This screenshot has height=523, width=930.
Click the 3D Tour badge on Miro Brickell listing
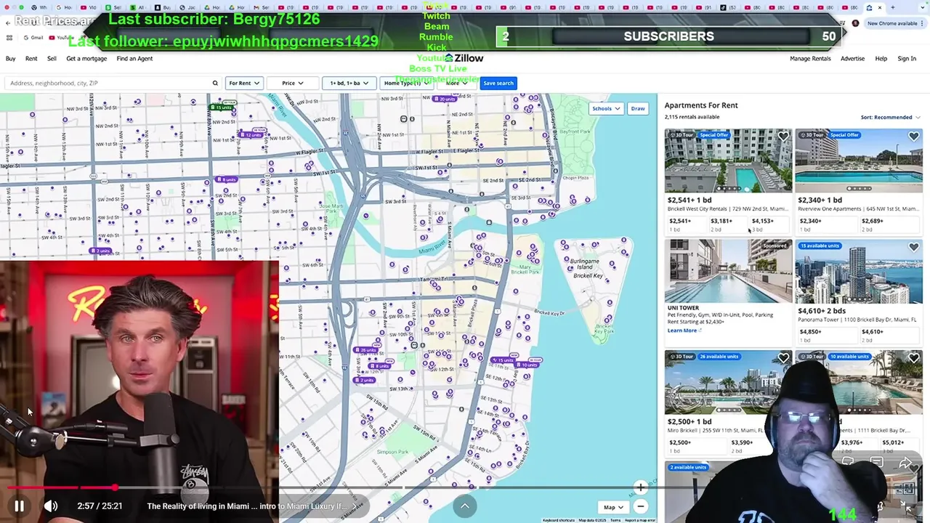[x=682, y=357]
